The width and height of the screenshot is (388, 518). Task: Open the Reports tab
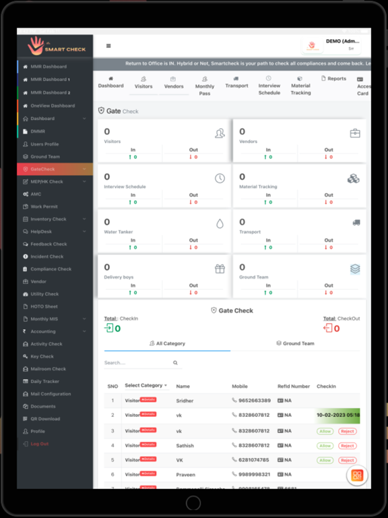(x=333, y=79)
